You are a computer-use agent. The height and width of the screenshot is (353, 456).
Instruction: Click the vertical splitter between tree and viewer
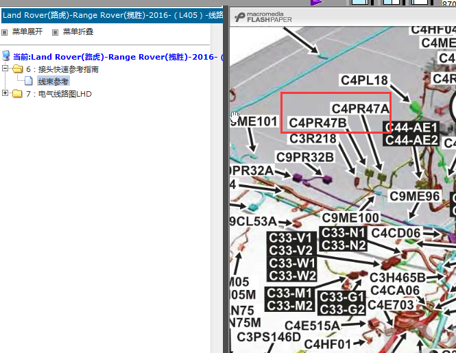point(226,180)
